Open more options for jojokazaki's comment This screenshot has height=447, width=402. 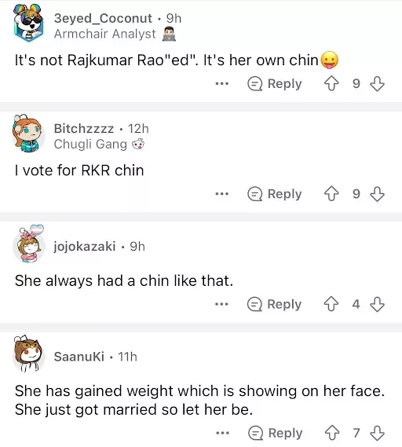click(x=221, y=304)
